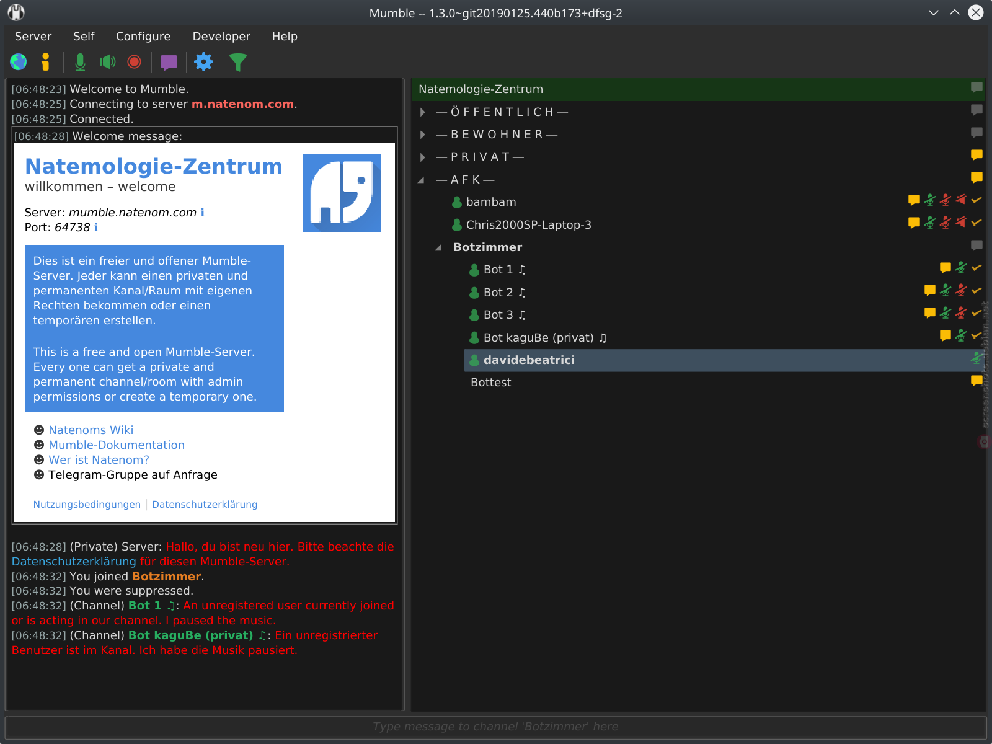Expand the PRIVAT channel
This screenshot has height=744, width=992.
pyautogui.click(x=423, y=157)
